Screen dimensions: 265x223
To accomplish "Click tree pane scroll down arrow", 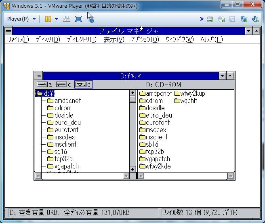I will click(x=132, y=169).
